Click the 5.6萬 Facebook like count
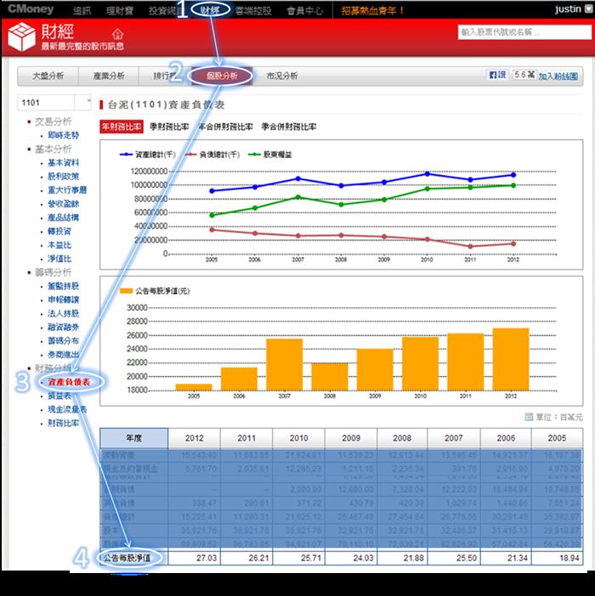 [x=524, y=75]
